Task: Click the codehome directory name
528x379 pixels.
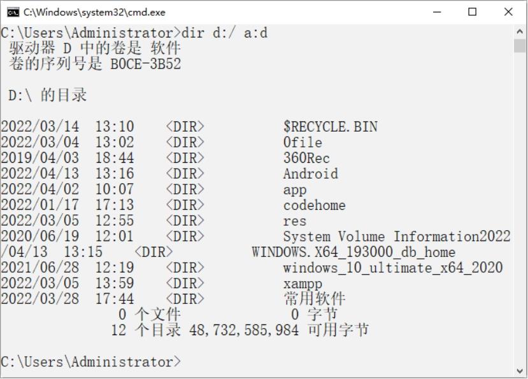Action: pos(314,205)
